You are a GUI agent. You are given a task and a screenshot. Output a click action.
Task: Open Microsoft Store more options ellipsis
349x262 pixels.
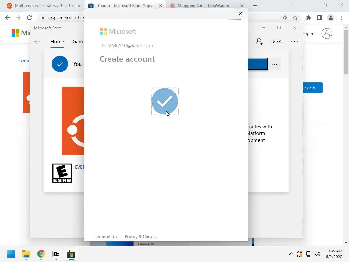pos(294,41)
